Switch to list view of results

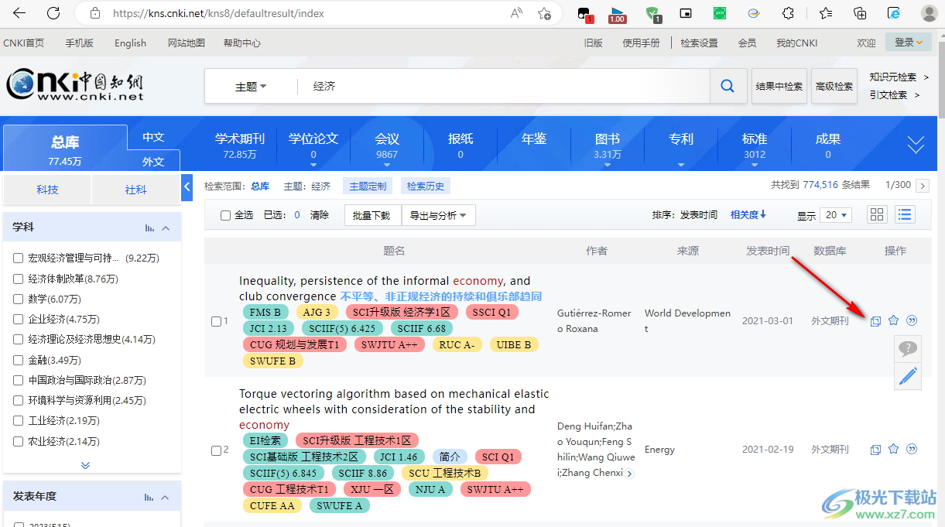[905, 214]
